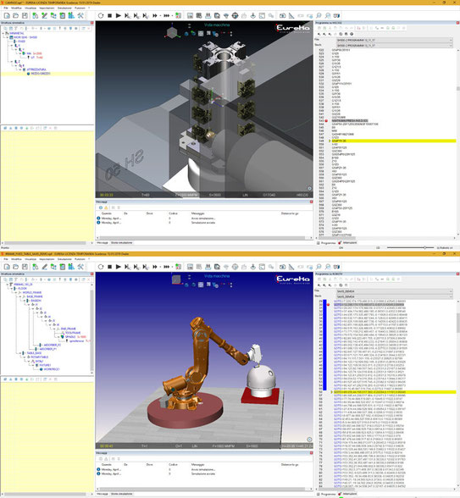460x498 pixels.
Task: Toggle the red breakpoint on line 543, top program
Action: click(326, 120)
